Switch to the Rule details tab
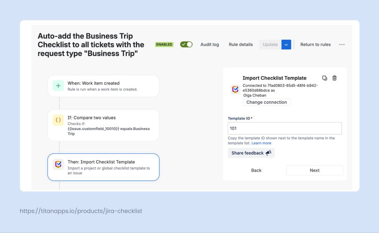Viewport: 379px width, 233px height. coord(241,44)
